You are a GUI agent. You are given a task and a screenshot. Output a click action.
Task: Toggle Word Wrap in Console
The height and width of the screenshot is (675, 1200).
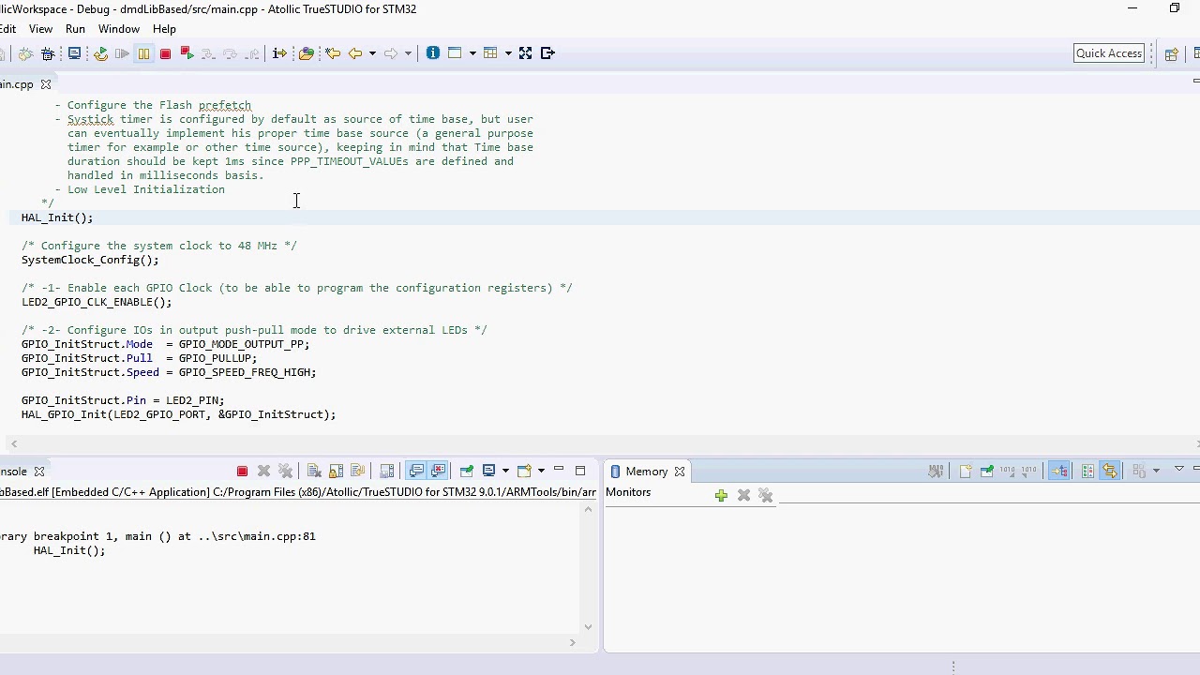click(x=357, y=471)
